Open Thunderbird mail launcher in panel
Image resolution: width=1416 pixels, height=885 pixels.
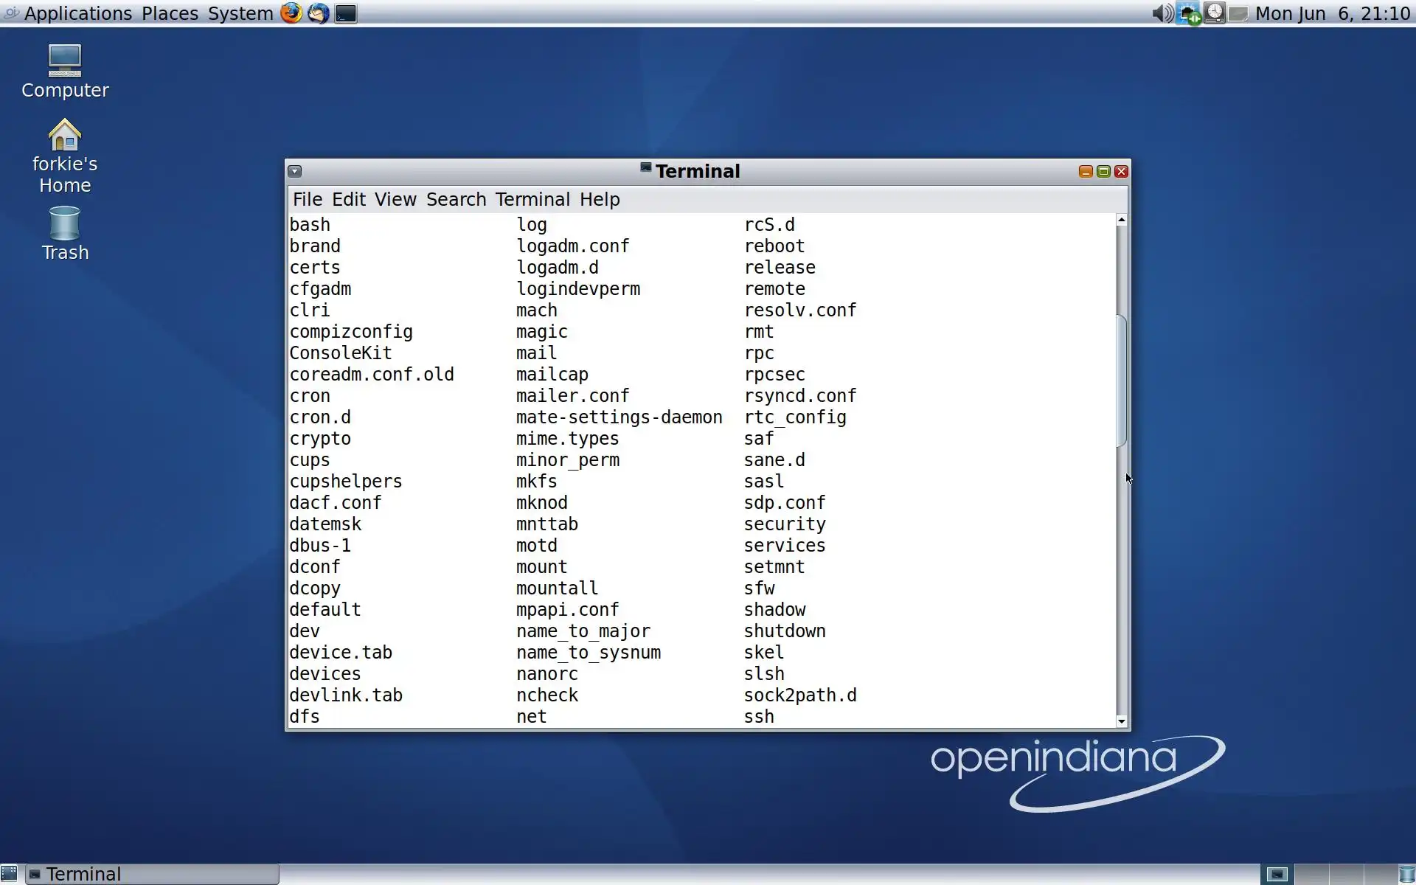pyautogui.click(x=319, y=13)
